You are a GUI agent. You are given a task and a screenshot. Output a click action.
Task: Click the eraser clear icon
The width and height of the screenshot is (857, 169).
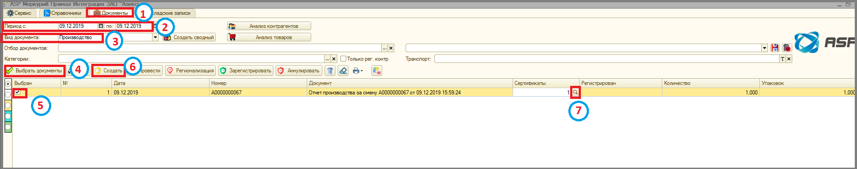(343, 71)
